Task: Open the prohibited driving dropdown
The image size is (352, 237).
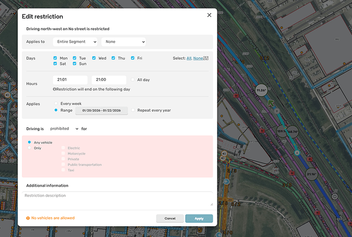Action: click(64, 129)
